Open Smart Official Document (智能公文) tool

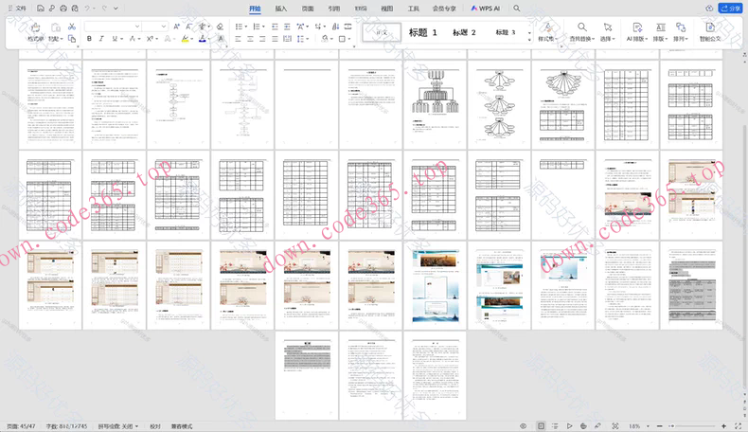pyautogui.click(x=710, y=31)
